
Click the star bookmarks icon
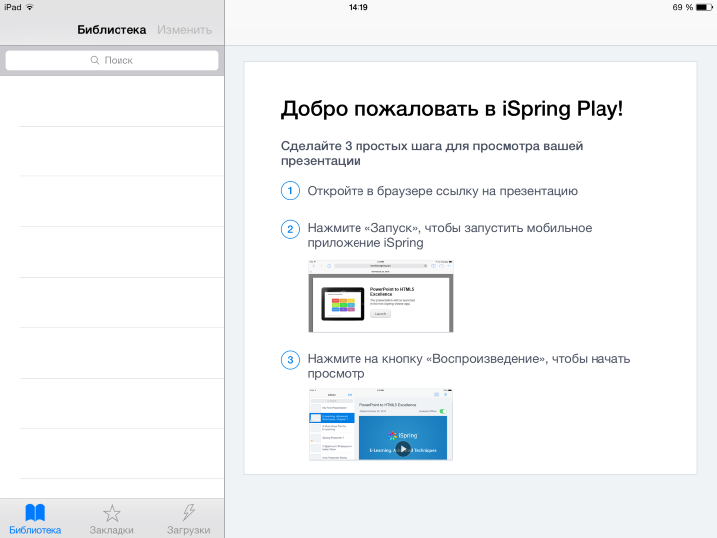tap(112, 513)
